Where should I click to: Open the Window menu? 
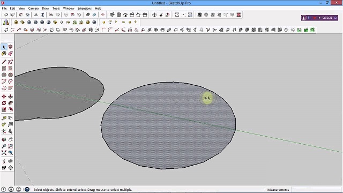(69, 9)
